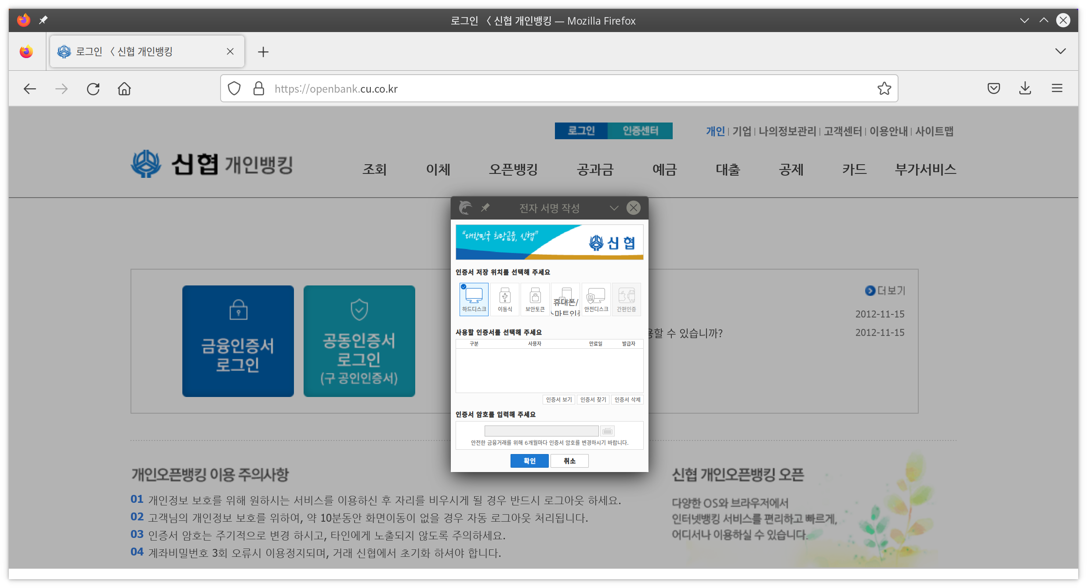Open the 공제 main menu

click(x=791, y=170)
